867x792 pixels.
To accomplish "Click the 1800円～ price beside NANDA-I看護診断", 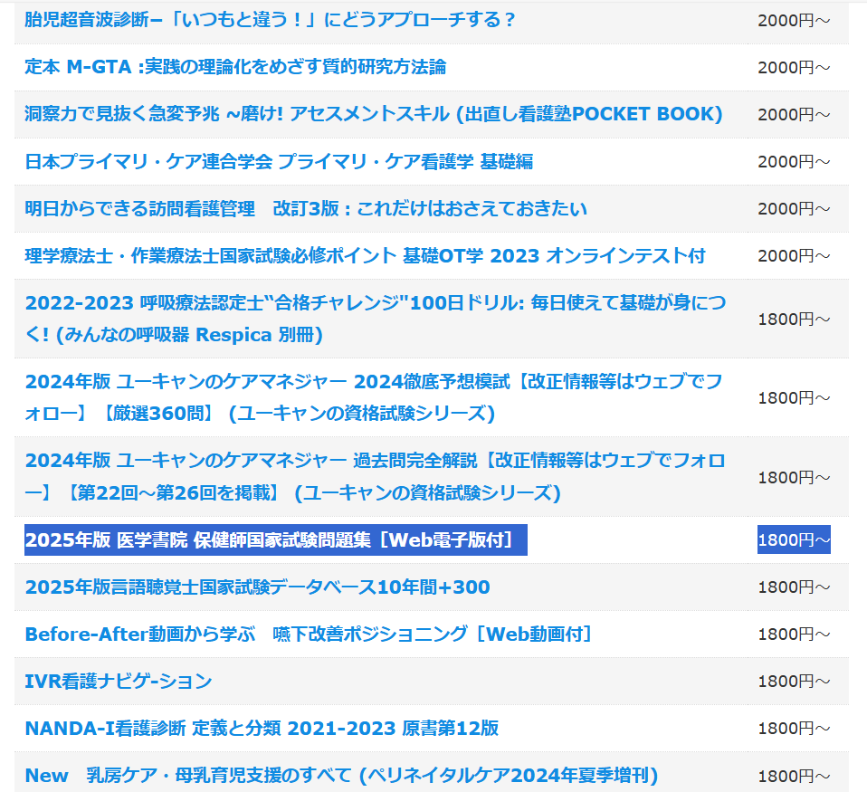I will tap(794, 729).
